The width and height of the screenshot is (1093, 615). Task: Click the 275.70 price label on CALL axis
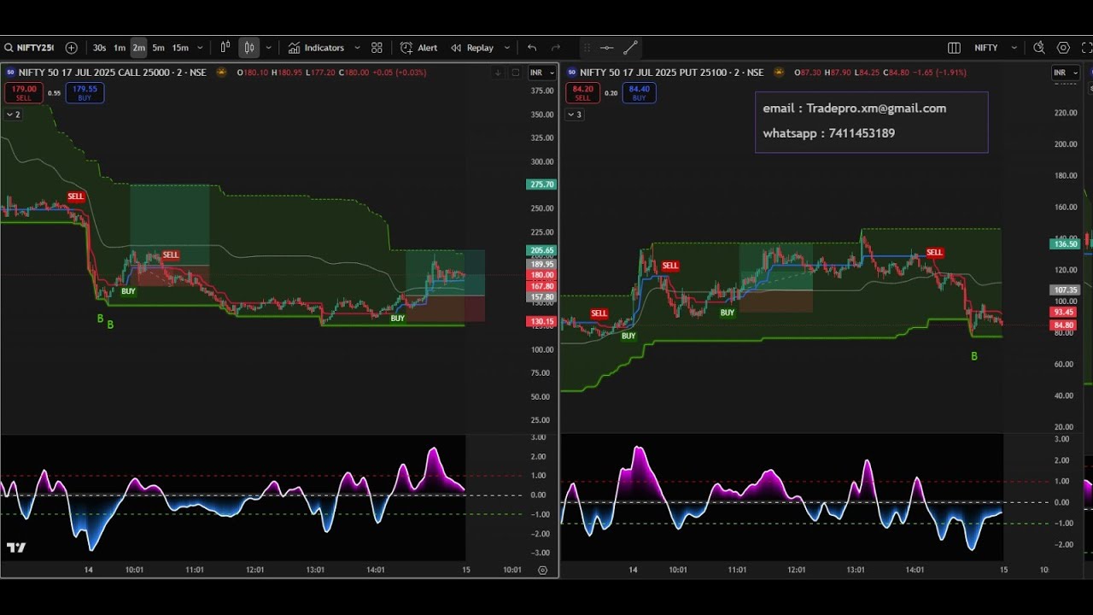pyautogui.click(x=542, y=184)
